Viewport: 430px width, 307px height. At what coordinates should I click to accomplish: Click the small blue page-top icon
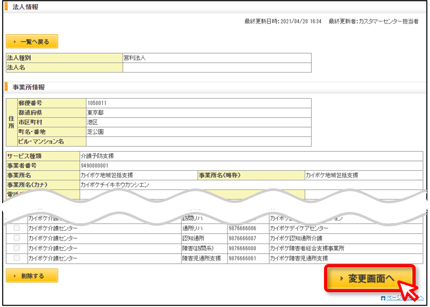point(383,298)
